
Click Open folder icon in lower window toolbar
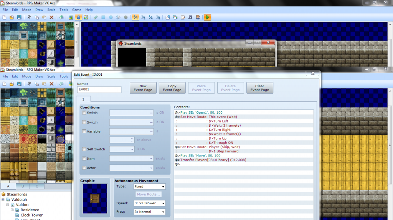[12, 84]
